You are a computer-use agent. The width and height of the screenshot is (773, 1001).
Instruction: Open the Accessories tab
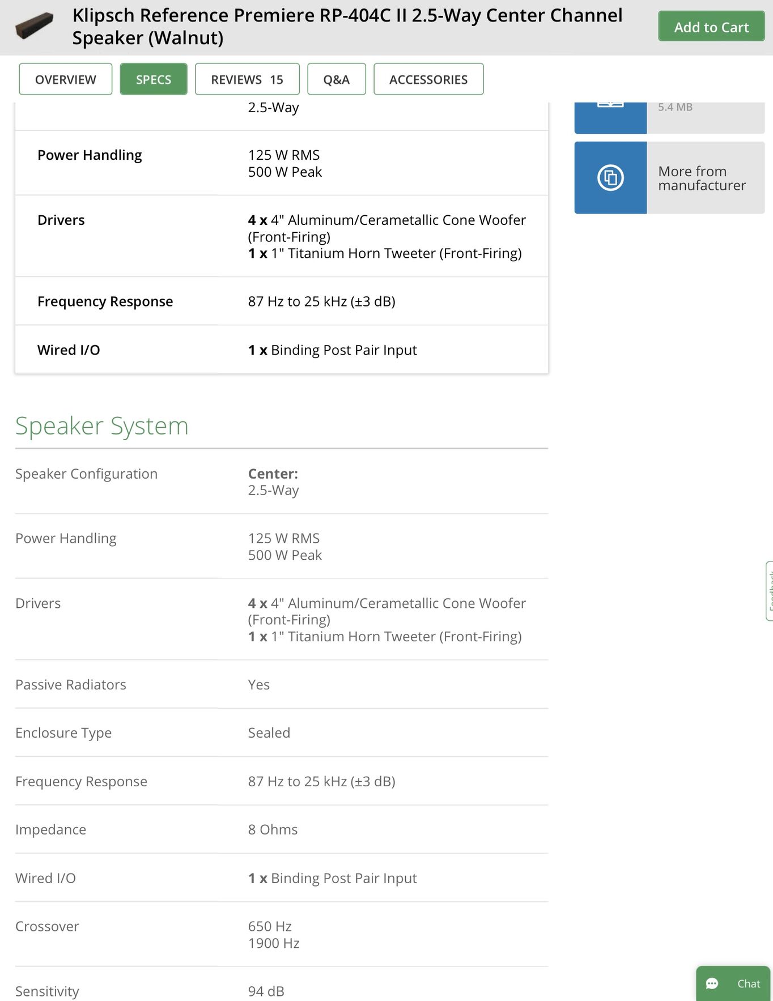coord(428,79)
